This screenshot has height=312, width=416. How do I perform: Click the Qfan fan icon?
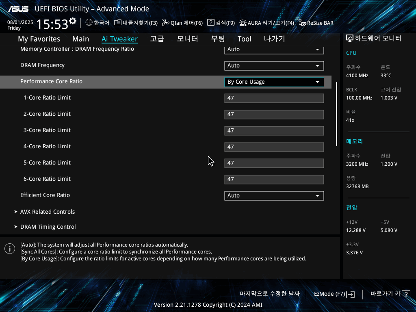[x=166, y=23]
